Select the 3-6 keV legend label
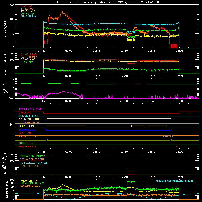 tap(26, 6)
